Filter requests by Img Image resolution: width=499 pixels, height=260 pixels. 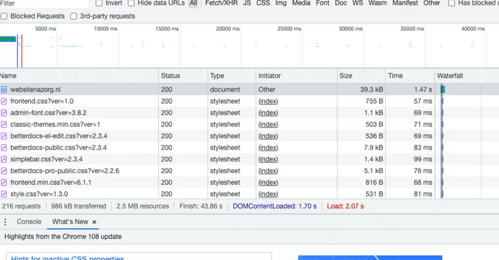pyautogui.click(x=281, y=3)
